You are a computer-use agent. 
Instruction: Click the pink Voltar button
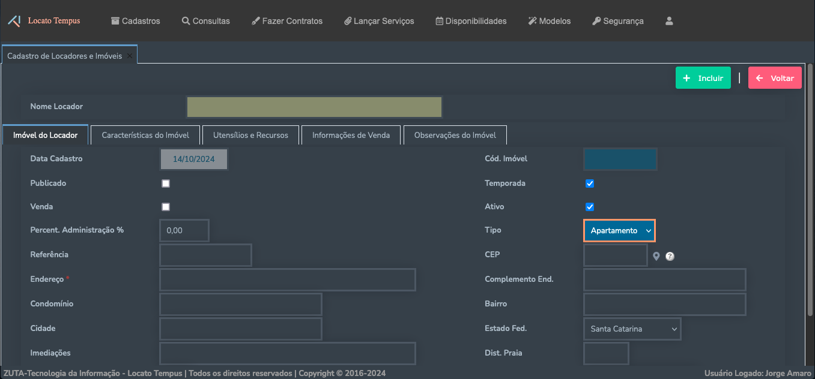pos(775,78)
